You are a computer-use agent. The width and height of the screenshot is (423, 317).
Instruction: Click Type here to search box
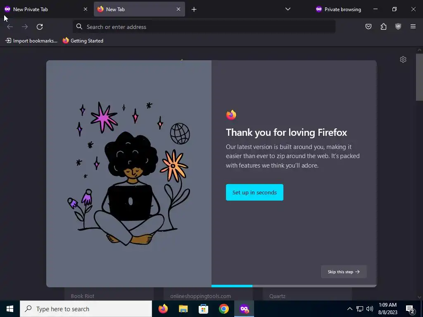point(86,309)
